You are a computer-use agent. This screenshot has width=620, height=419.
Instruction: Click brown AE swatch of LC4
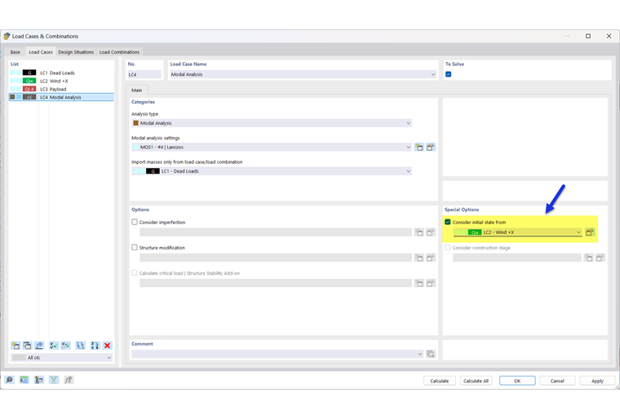tap(29, 97)
